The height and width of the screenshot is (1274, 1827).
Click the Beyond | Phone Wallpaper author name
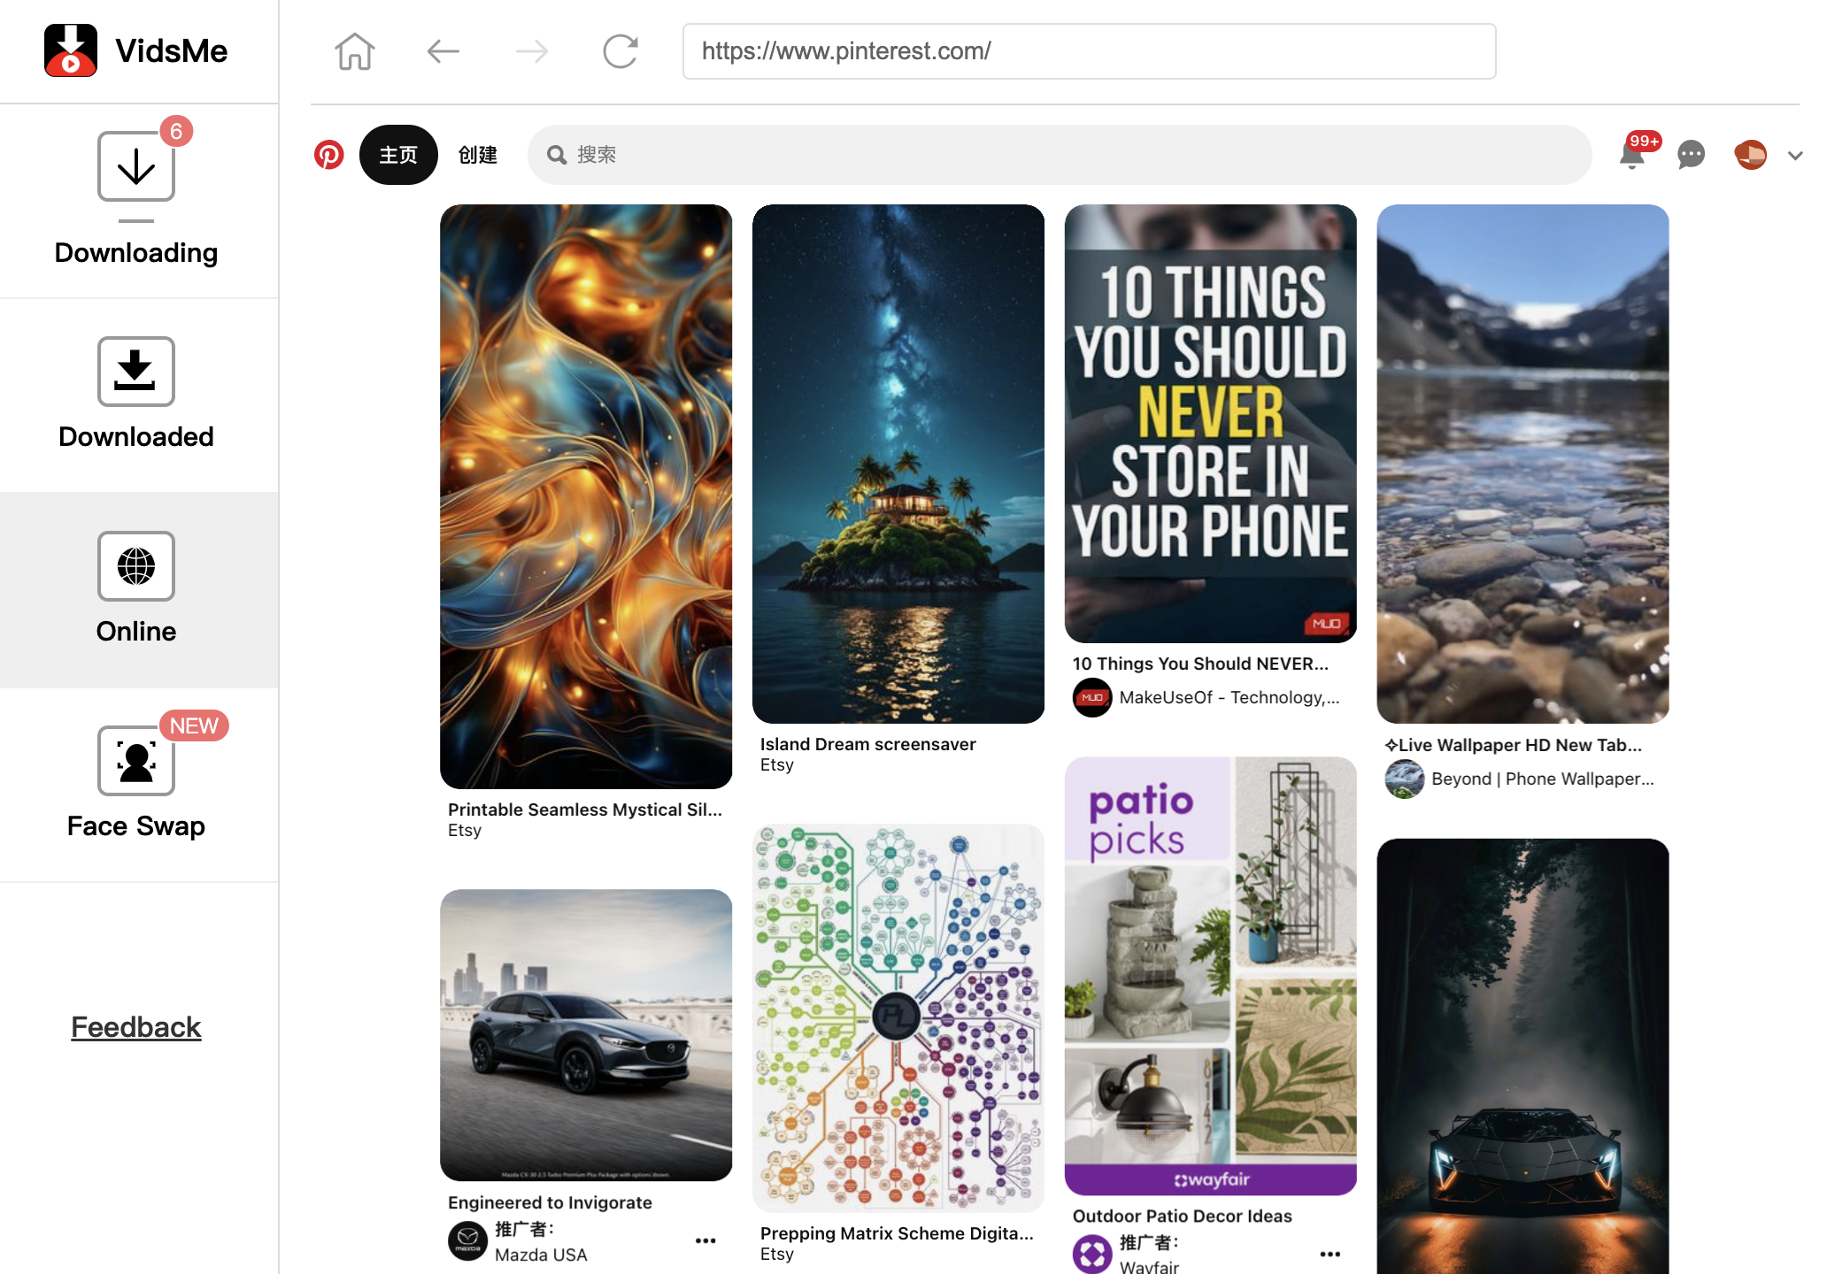[1542, 779]
